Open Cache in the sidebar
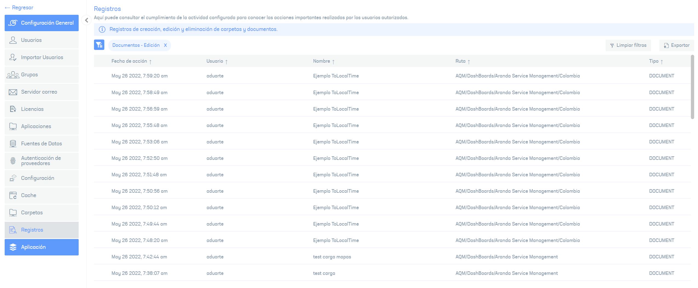 coord(42,195)
